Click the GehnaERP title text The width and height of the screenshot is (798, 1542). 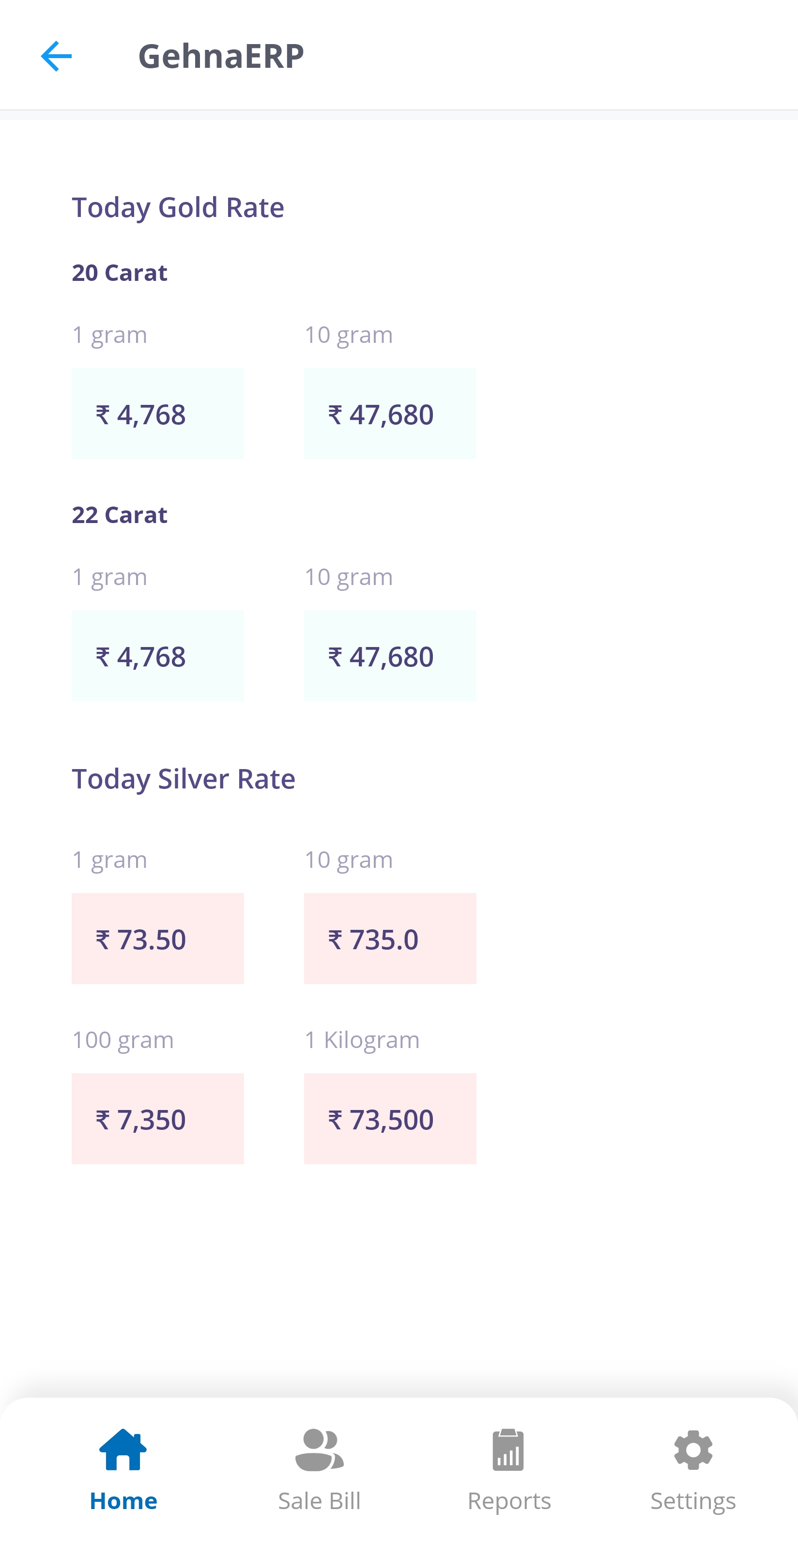221,56
